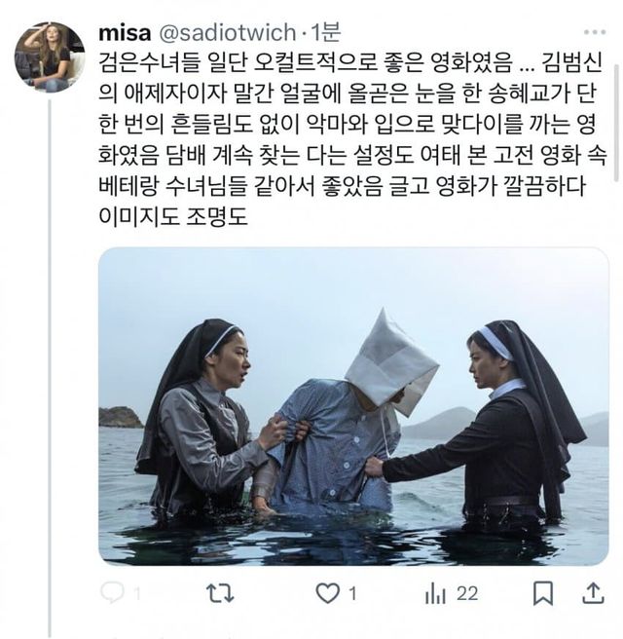Open misa's profile avatar
This screenshot has width=623, height=639.
(50, 57)
